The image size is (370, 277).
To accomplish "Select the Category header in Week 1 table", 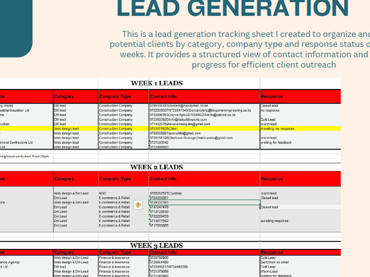I will click(x=76, y=97).
